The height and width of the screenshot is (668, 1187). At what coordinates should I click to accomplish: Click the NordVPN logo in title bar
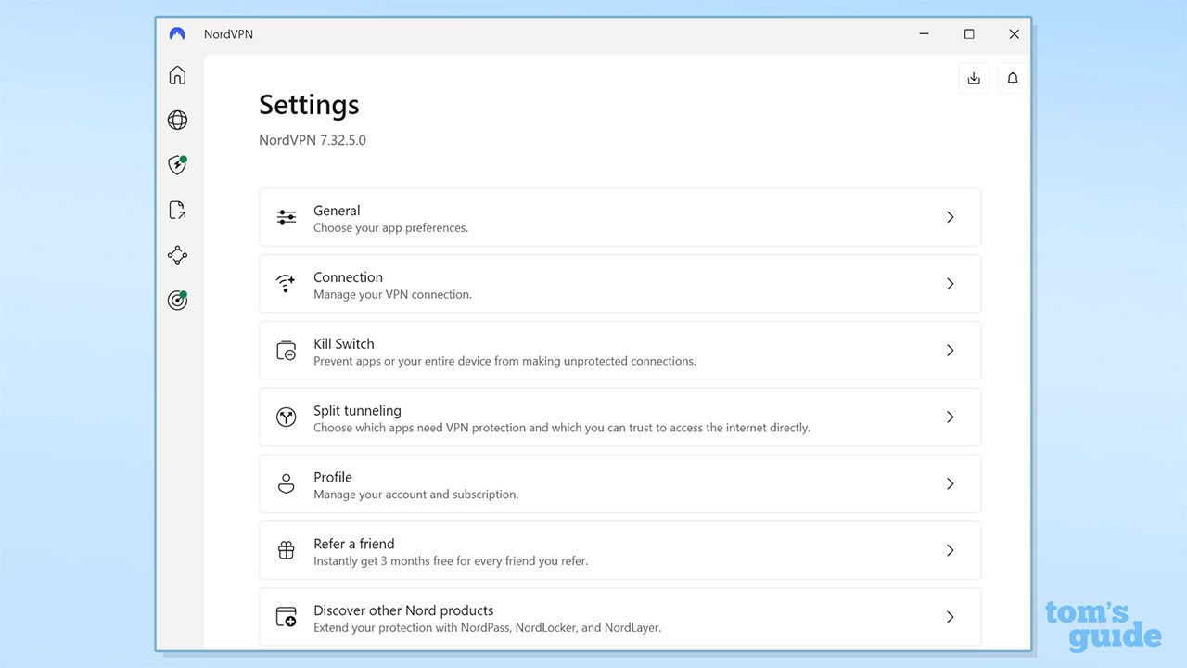point(177,34)
